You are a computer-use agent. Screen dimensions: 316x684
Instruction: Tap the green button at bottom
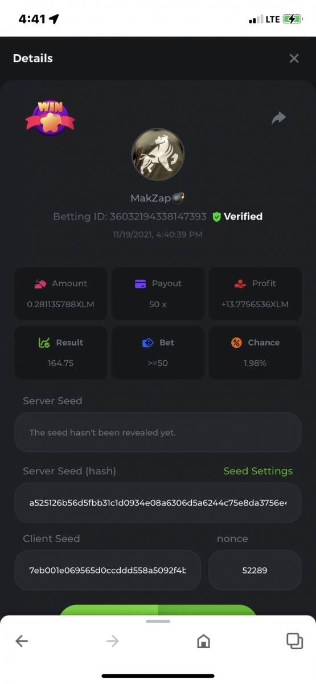click(x=158, y=610)
